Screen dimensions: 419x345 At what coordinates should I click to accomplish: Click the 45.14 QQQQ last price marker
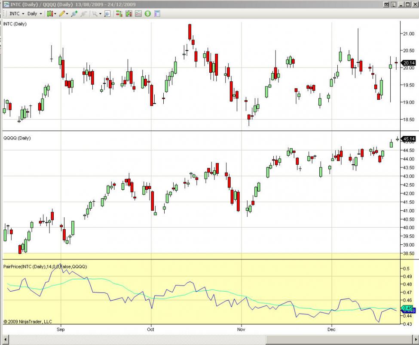point(408,139)
